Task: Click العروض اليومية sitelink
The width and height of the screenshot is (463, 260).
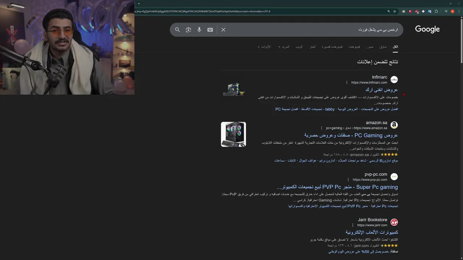Action: [x=348, y=109]
